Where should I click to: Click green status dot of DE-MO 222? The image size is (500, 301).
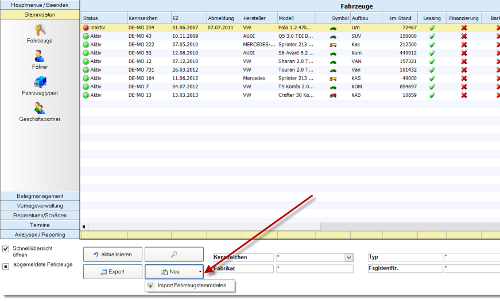pos(86,45)
